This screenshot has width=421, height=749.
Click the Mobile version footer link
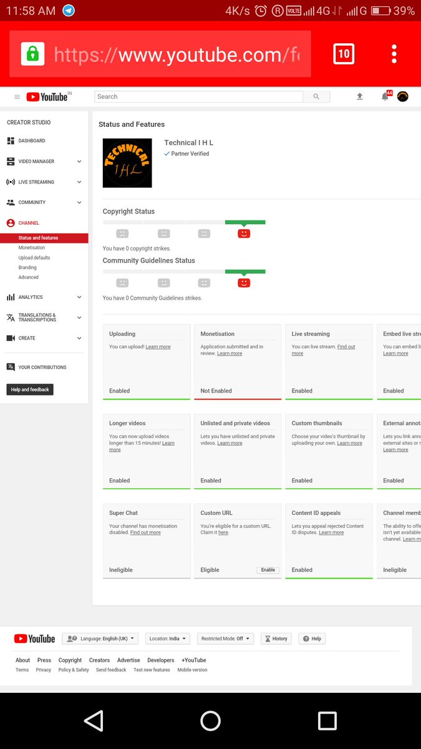click(192, 670)
